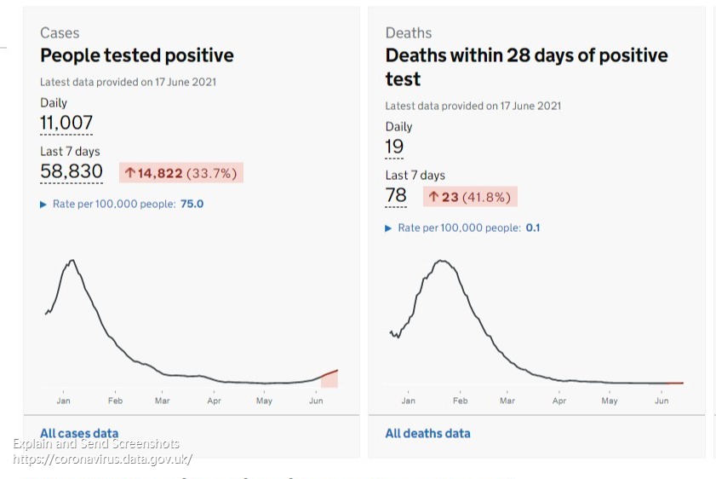Click the Jun label on the deaths chart axis
This screenshot has height=479, width=716.
(x=662, y=400)
